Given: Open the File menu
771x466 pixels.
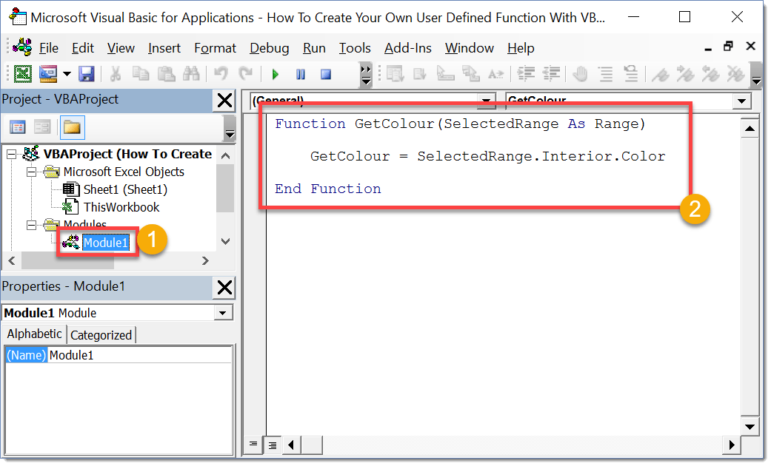Looking at the screenshot, I should (x=49, y=48).
